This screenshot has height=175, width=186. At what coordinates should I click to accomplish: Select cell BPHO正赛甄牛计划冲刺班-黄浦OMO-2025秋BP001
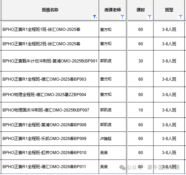click(50, 61)
